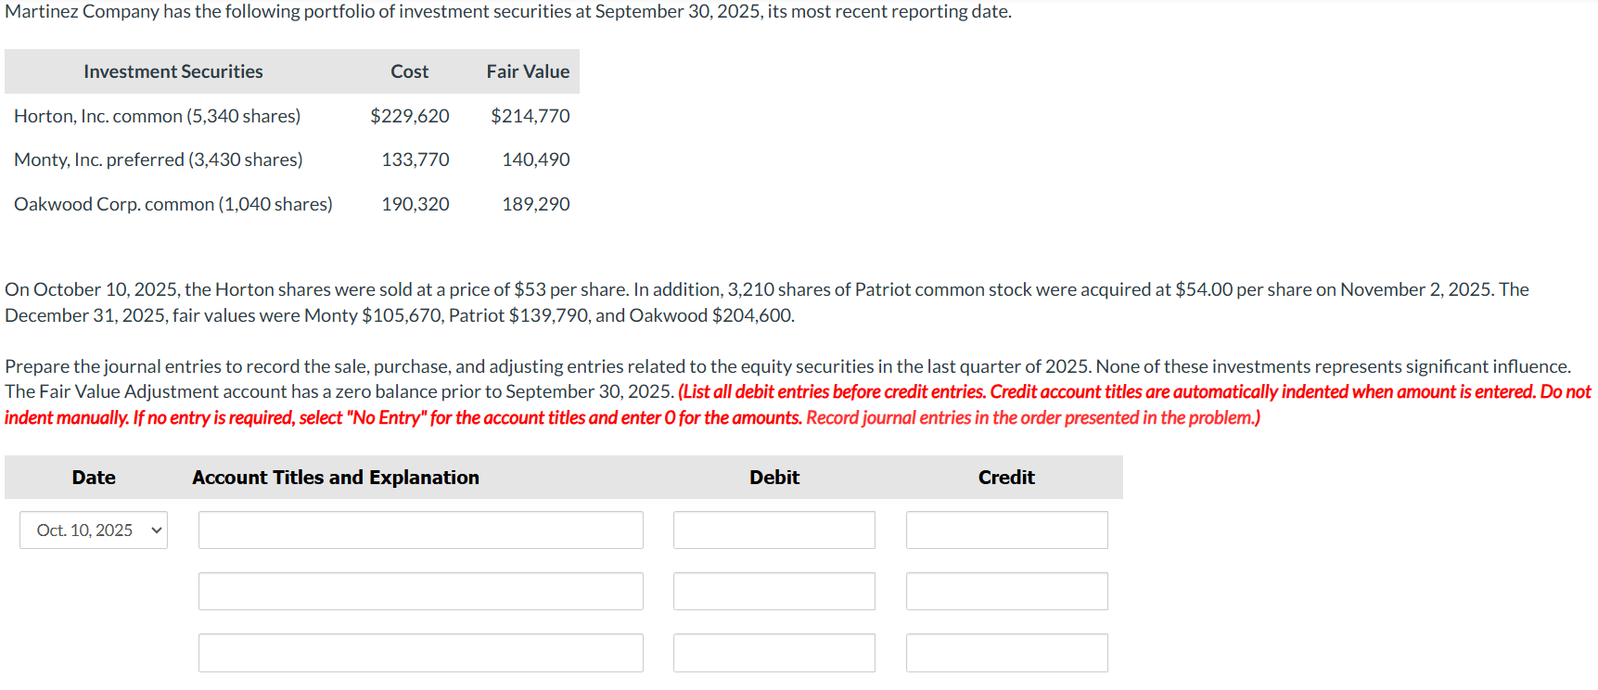This screenshot has width=1598, height=690.
Task: Click the second row credit amount field
Action: click(1006, 591)
